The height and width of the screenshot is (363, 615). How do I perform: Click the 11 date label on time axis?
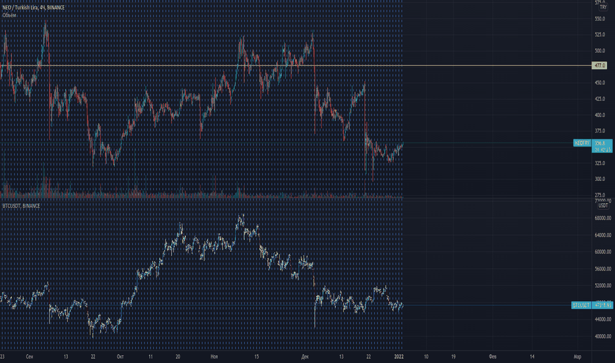point(150,356)
